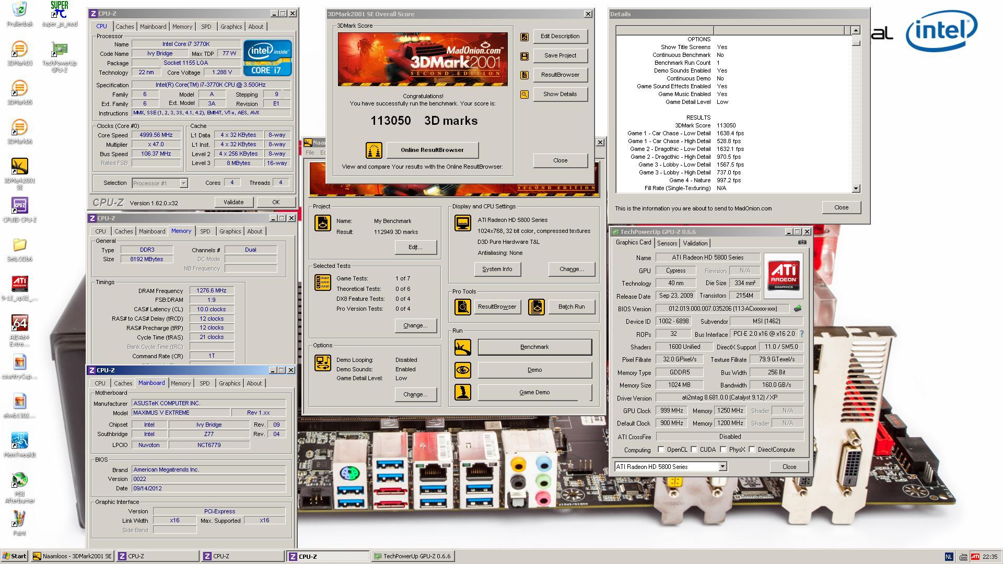
Task: Switch to the Validation tab in GPU-Z
Action: 695,243
